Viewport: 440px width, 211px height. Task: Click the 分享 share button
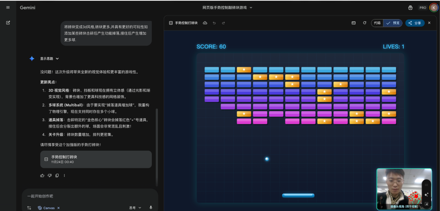pyautogui.click(x=415, y=23)
